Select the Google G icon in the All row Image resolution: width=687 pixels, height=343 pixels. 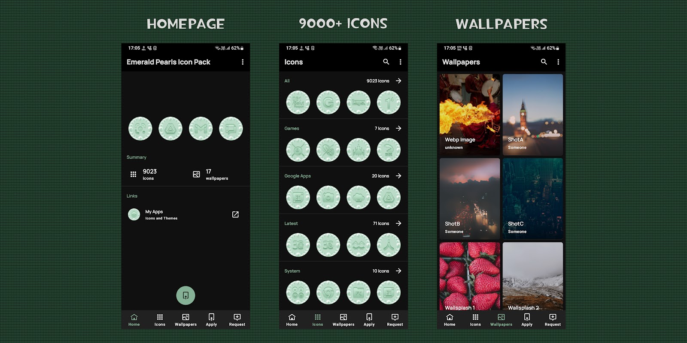click(328, 102)
